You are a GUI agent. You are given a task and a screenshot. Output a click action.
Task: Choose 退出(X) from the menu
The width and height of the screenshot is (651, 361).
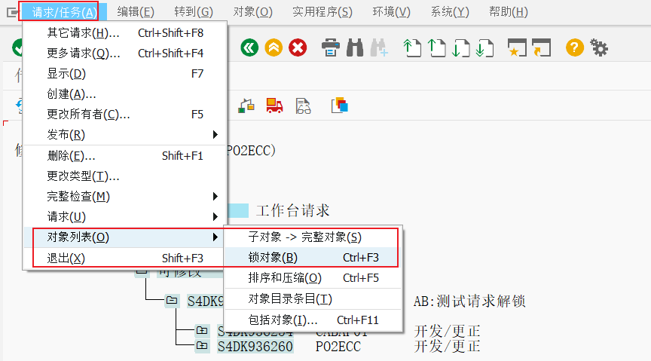tap(125, 258)
